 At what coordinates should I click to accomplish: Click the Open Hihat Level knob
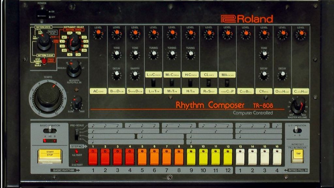(282, 34)
